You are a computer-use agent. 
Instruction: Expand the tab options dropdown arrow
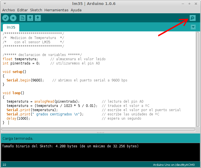tap(193, 27)
